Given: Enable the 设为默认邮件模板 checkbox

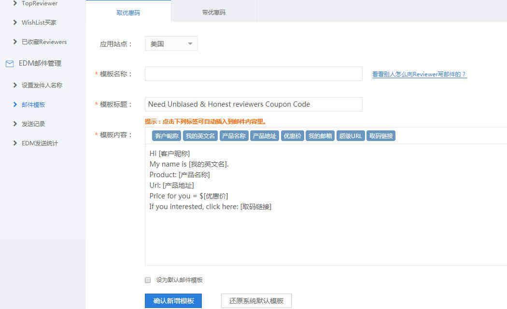Looking at the screenshot, I should click(x=148, y=280).
